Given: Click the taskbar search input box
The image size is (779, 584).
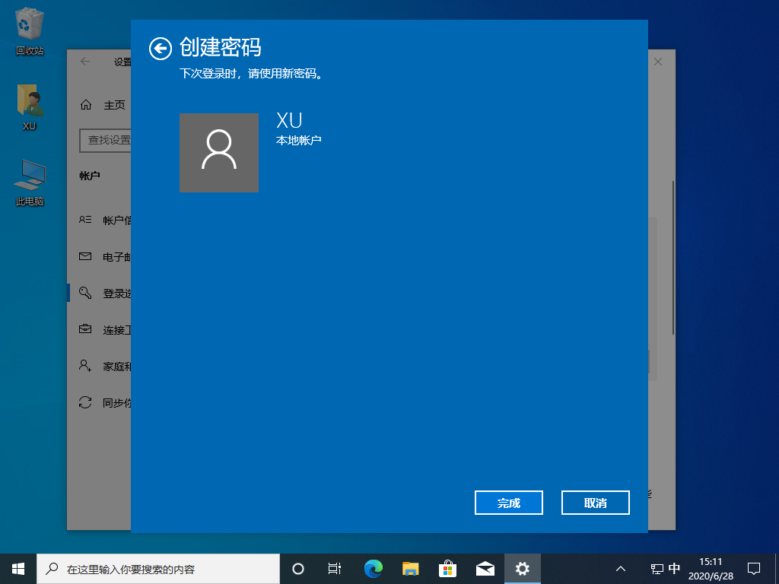Looking at the screenshot, I should (160, 568).
